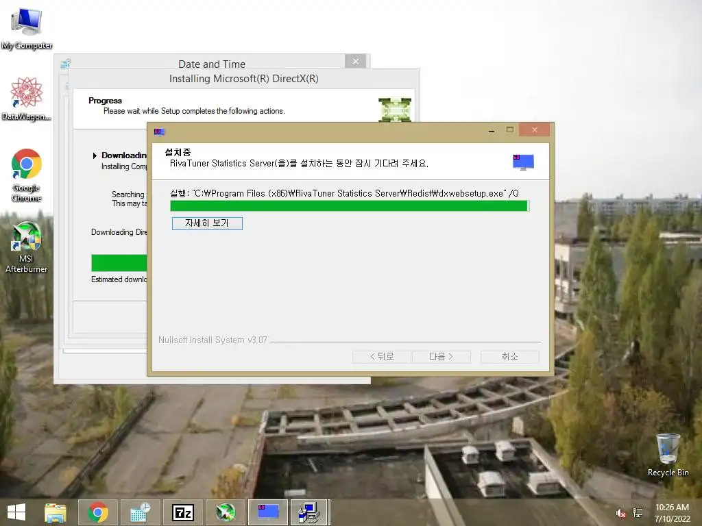Switch to MSI Afterburner taskbar icon
702x526 pixels.
(x=225, y=512)
